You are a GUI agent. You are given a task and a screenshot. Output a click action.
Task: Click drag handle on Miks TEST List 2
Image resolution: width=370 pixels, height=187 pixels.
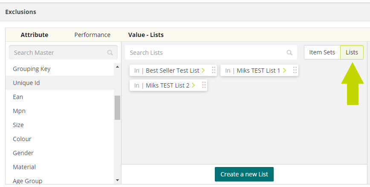pyautogui.click(x=204, y=85)
